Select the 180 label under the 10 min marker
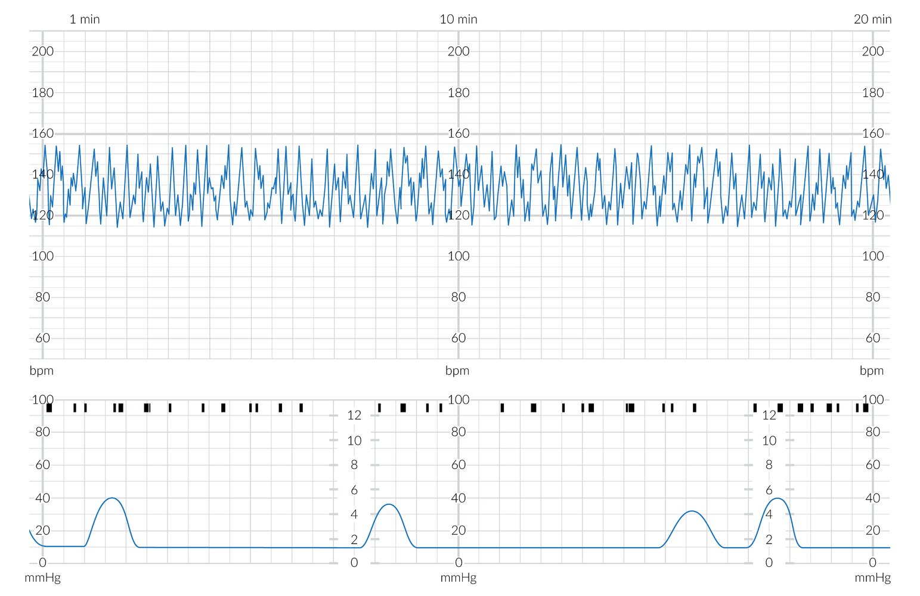This screenshot has width=920, height=596. click(459, 92)
